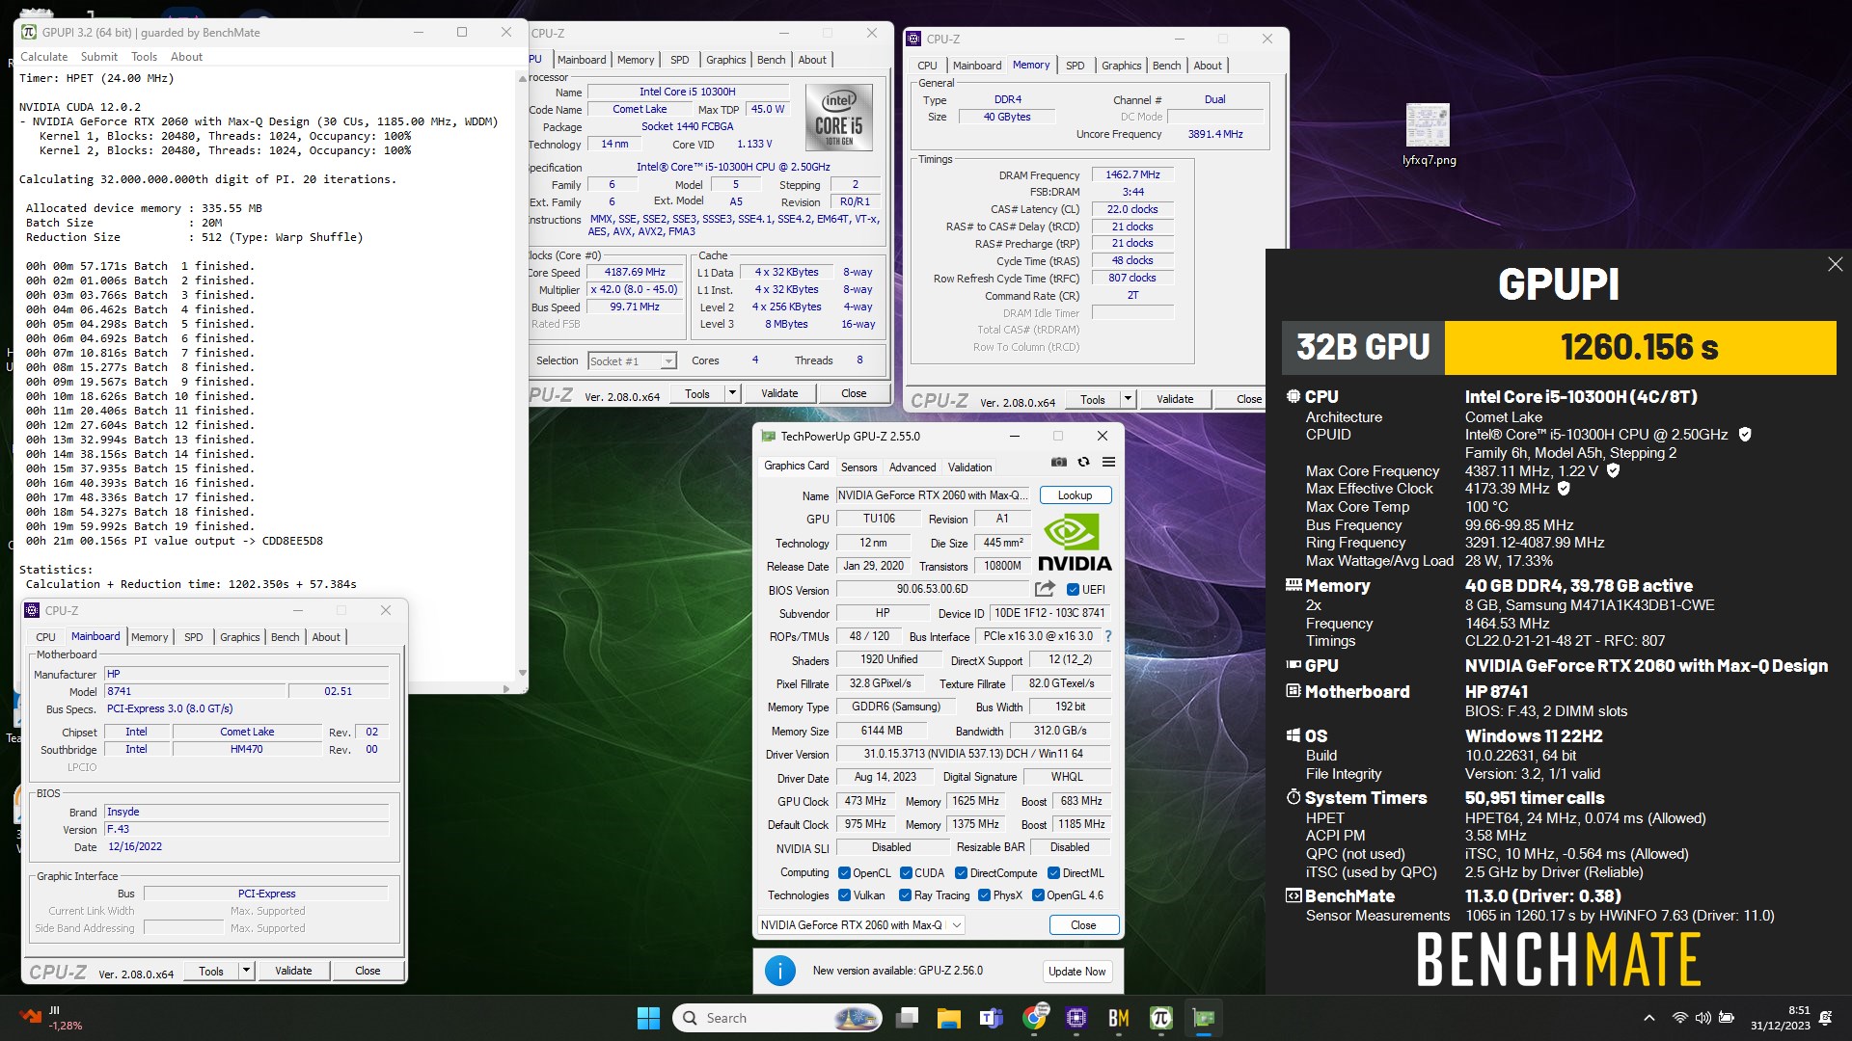
Task: Toggle the PhysX checkbox
Action: point(984,895)
